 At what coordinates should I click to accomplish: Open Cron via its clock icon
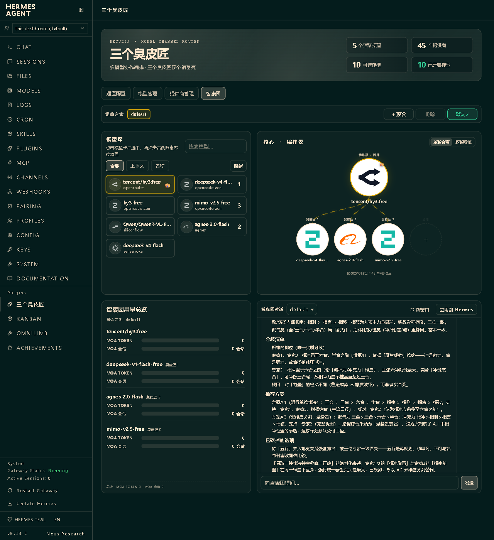(10, 120)
